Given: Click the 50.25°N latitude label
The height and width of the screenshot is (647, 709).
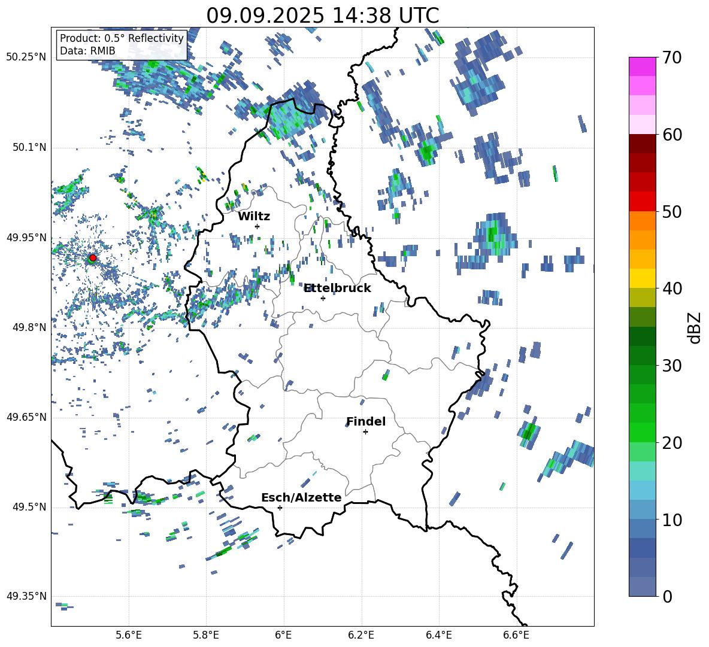Looking at the screenshot, I should 26,57.
